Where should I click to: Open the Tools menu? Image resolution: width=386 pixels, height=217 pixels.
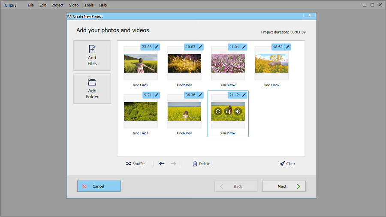coord(89,5)
